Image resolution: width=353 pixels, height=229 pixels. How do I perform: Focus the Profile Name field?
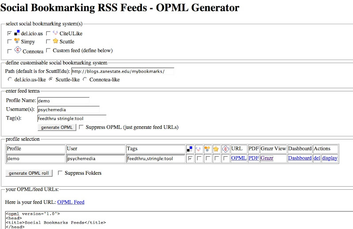pos(64,101)
